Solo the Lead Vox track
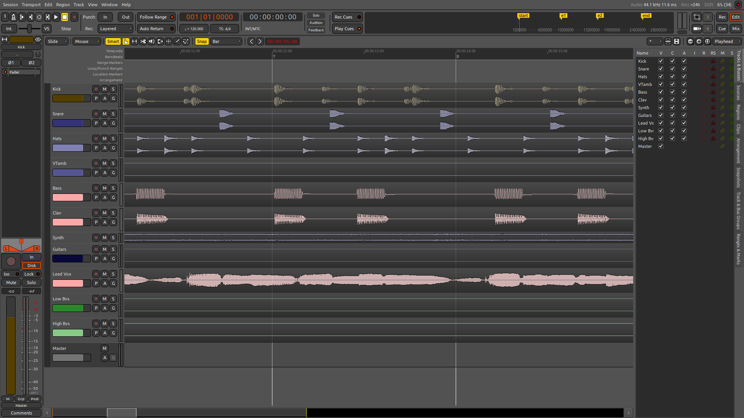 (113, 274)
